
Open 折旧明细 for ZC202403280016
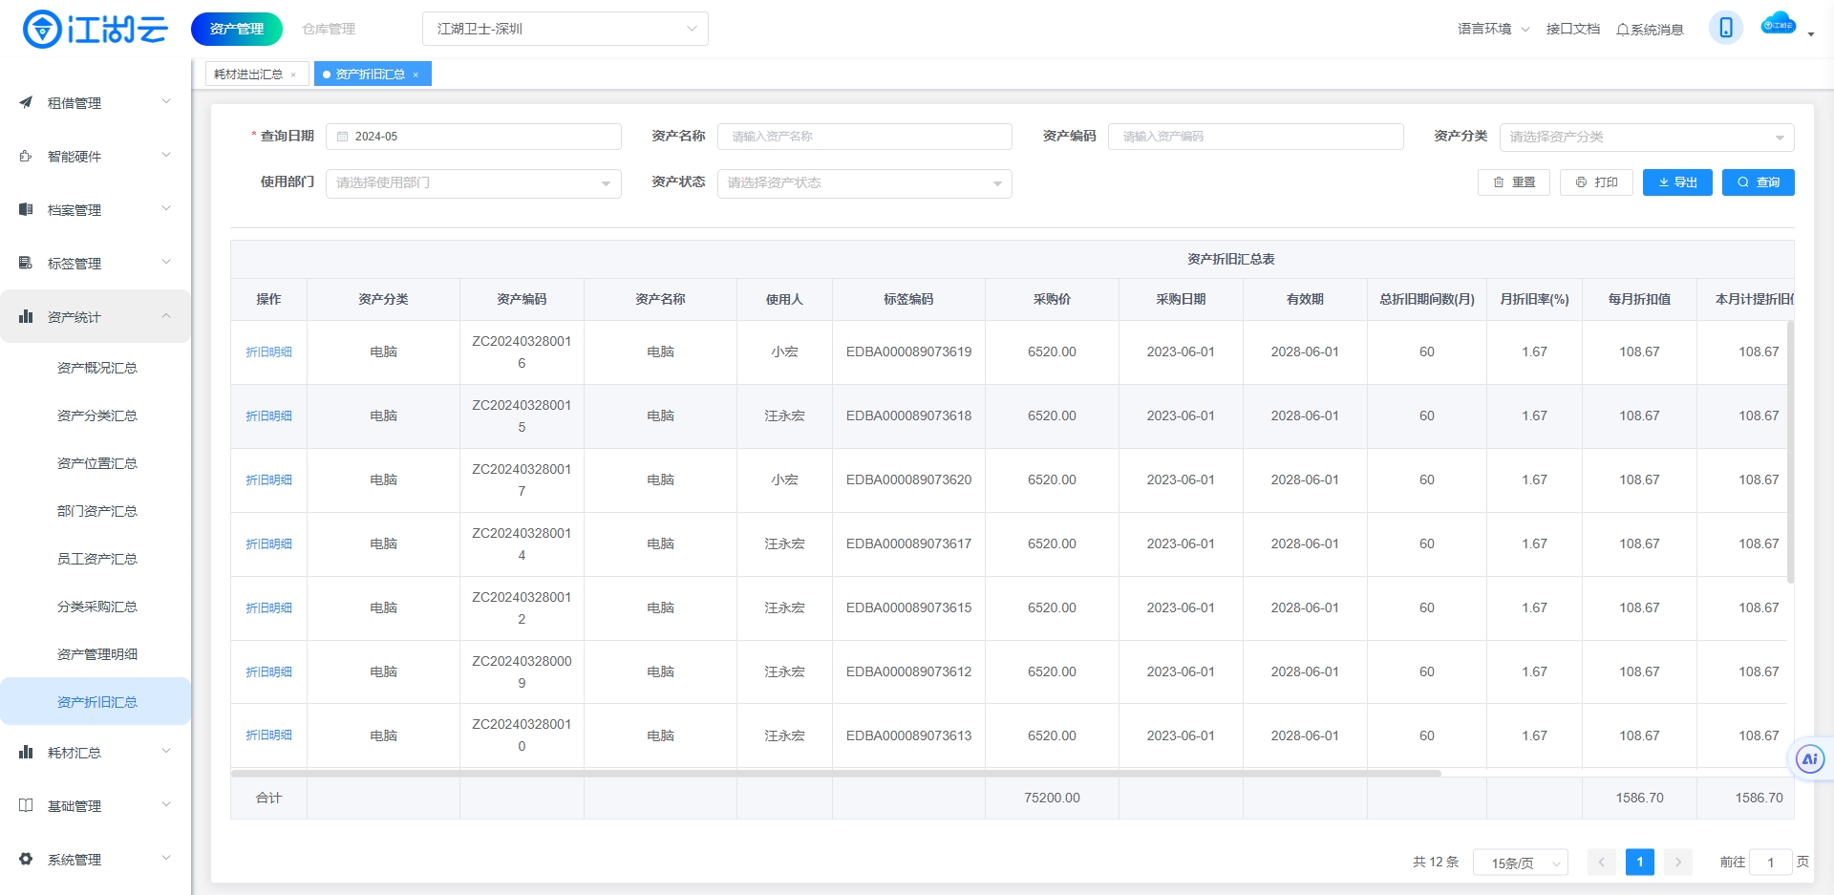(268, 352)
